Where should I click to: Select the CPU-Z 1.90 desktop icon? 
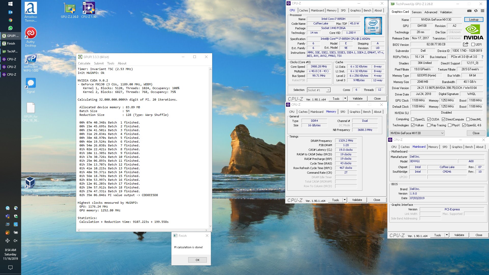coord(89,10)
